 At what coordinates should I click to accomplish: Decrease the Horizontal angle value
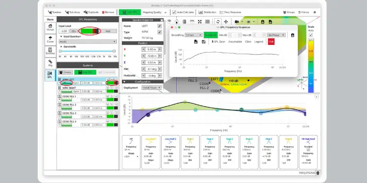pos(143,76)
